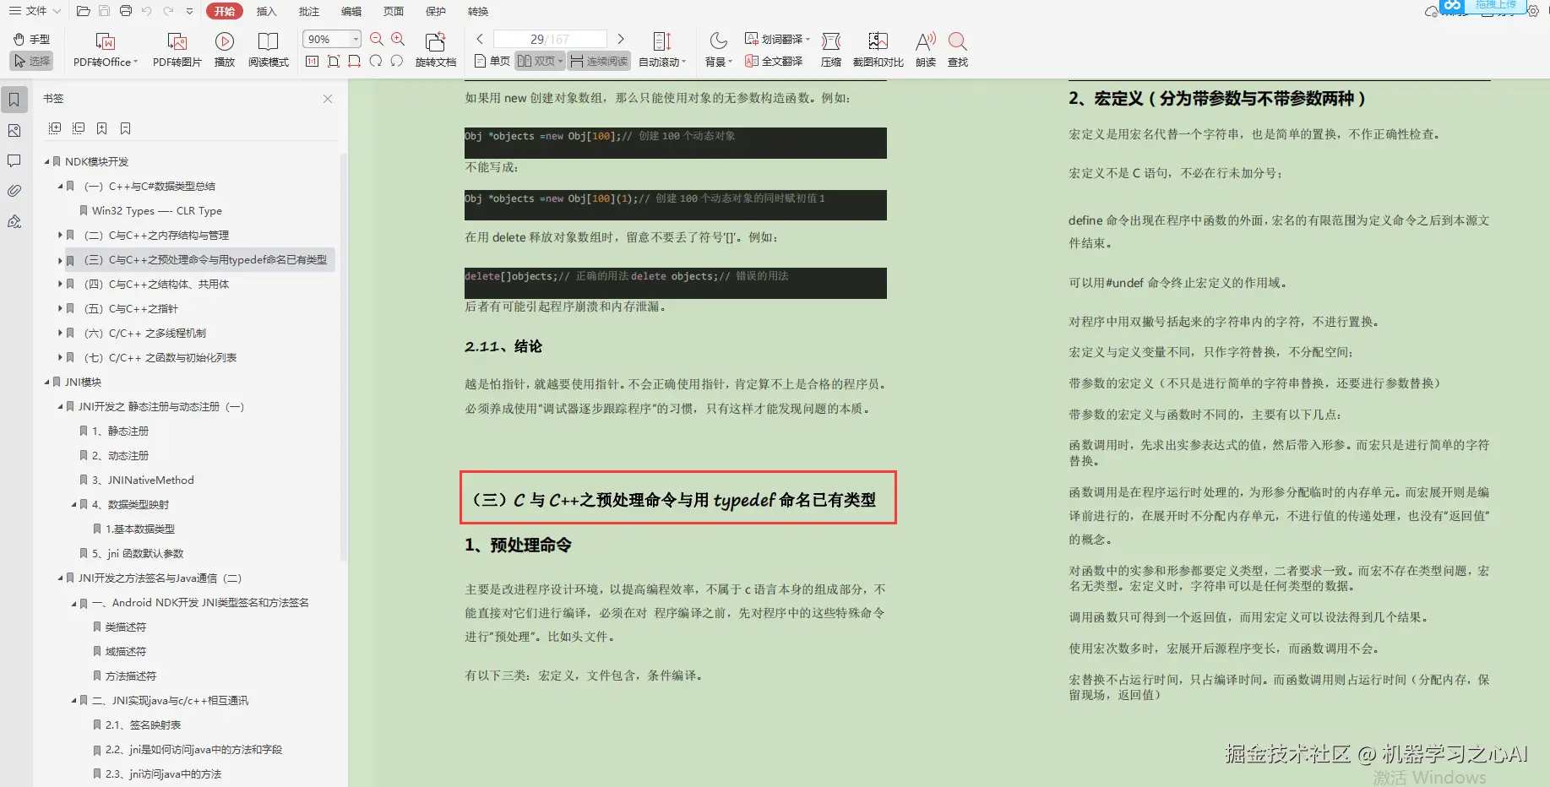The height and width of the screenshot is (787, 1550).
Task: Toggle double page (双页) view
Action: point(540,61)
